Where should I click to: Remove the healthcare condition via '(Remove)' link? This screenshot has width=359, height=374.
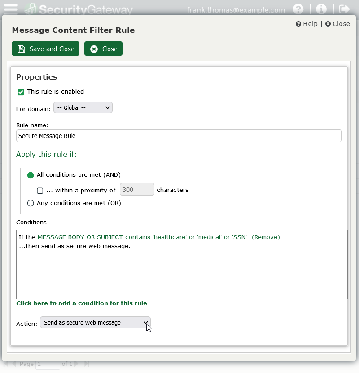pyautogui.click(x=267, y=237)
